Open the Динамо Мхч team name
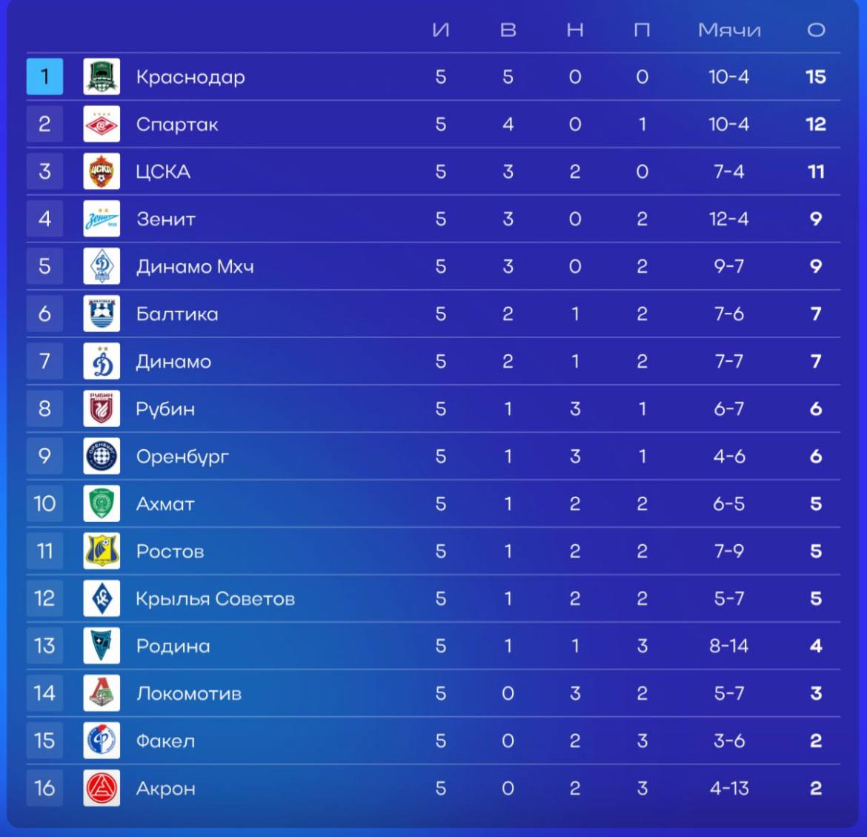This screenshot has width=867, height=837. click(195, 267)
